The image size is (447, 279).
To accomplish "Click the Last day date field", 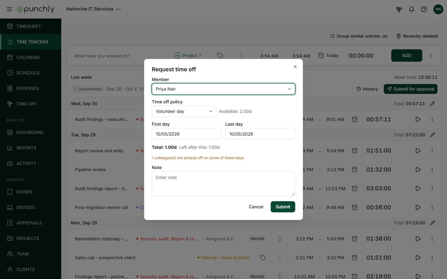I will (x=260, y=134).
